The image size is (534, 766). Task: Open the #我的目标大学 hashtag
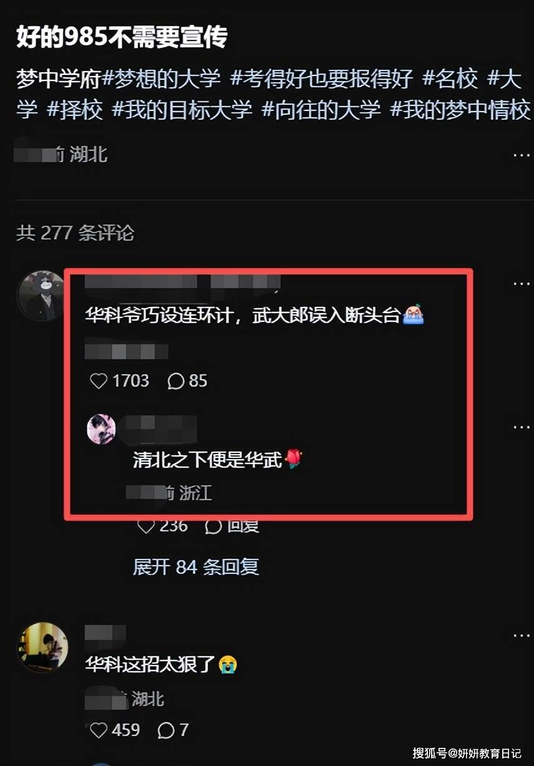click(x=182, y=110)
